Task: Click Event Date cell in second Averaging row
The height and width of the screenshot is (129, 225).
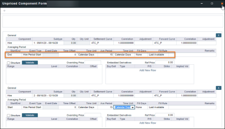Action: tap(51, 107)
